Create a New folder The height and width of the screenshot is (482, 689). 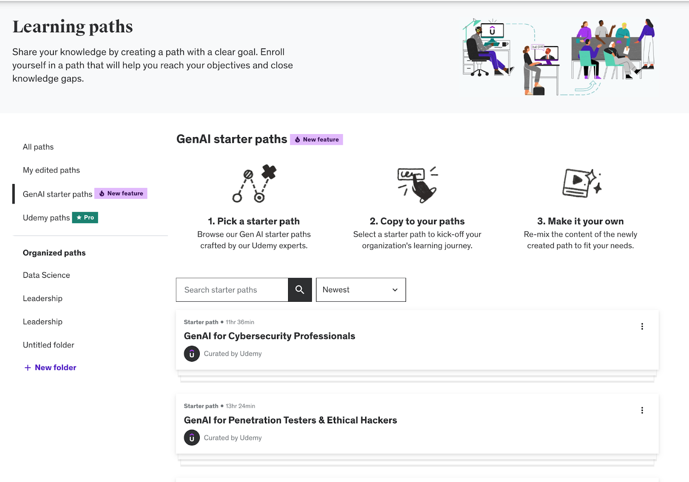click(56, 368)
